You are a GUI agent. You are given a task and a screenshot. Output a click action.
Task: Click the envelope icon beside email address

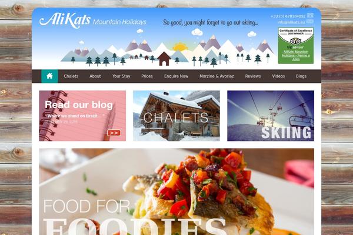[310, 22]
